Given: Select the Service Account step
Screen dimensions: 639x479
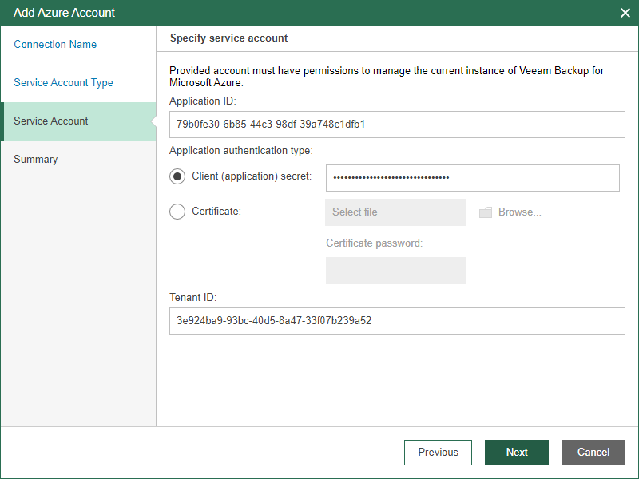Looking at the screenshot, I should pos(51,121).
